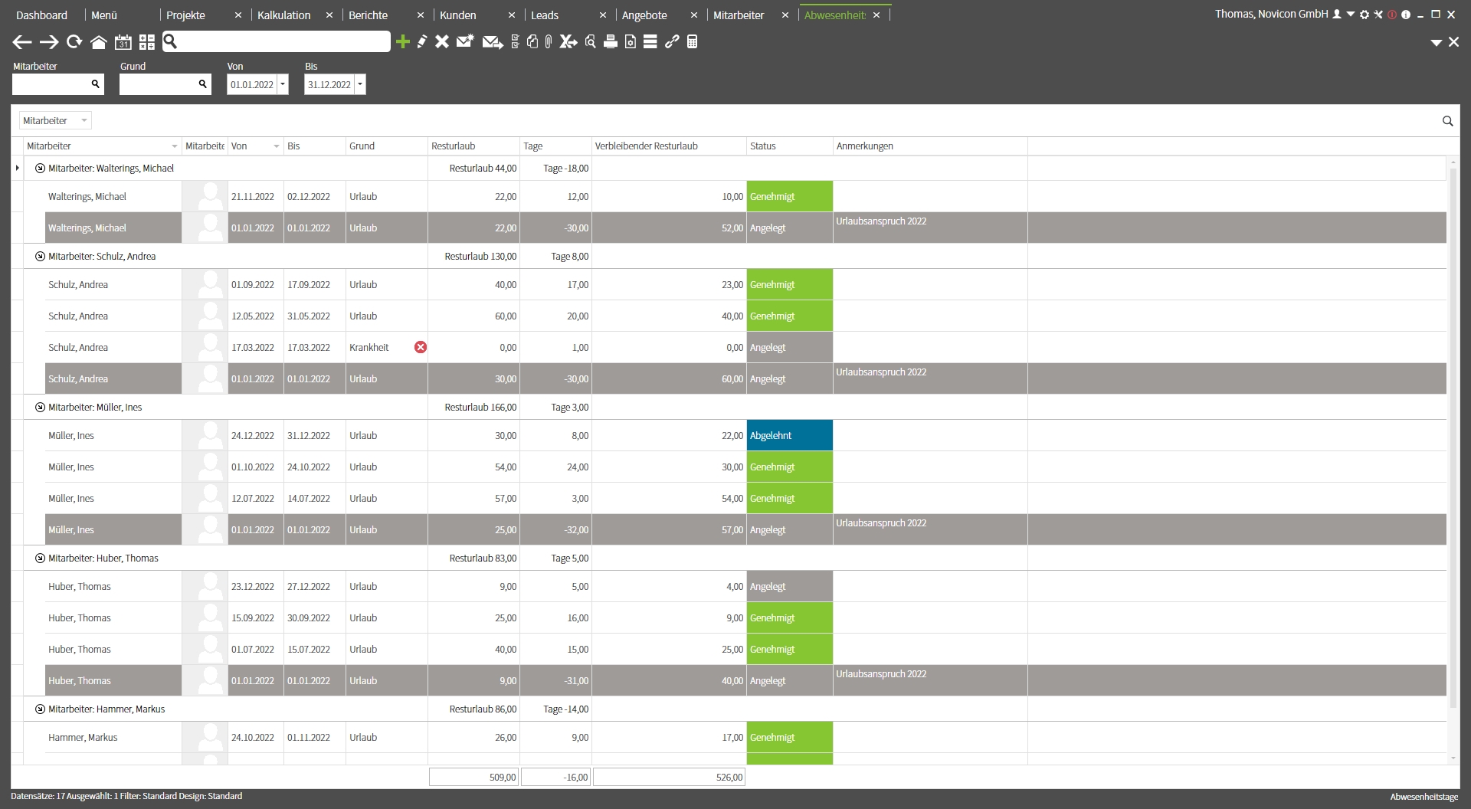
Task: Close the Projekte tab
Action: point(238,15)
